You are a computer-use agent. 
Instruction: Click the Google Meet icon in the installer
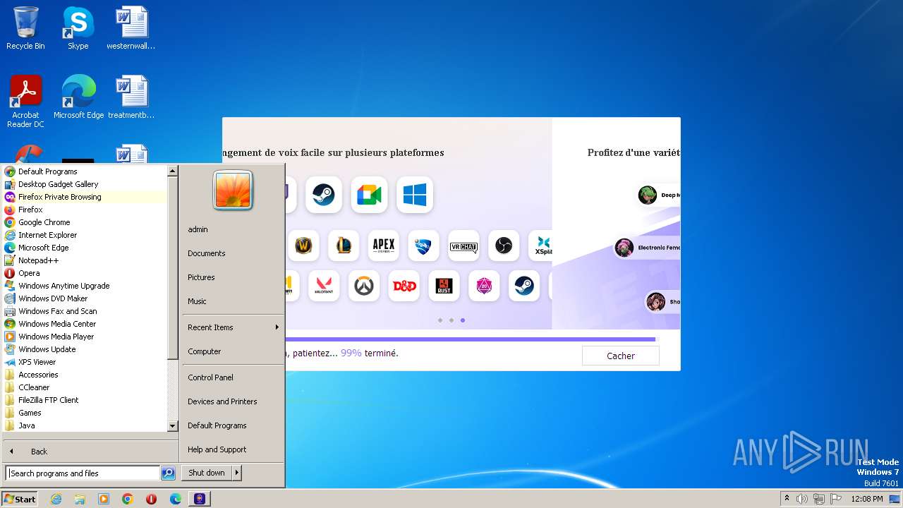point(369,195)
